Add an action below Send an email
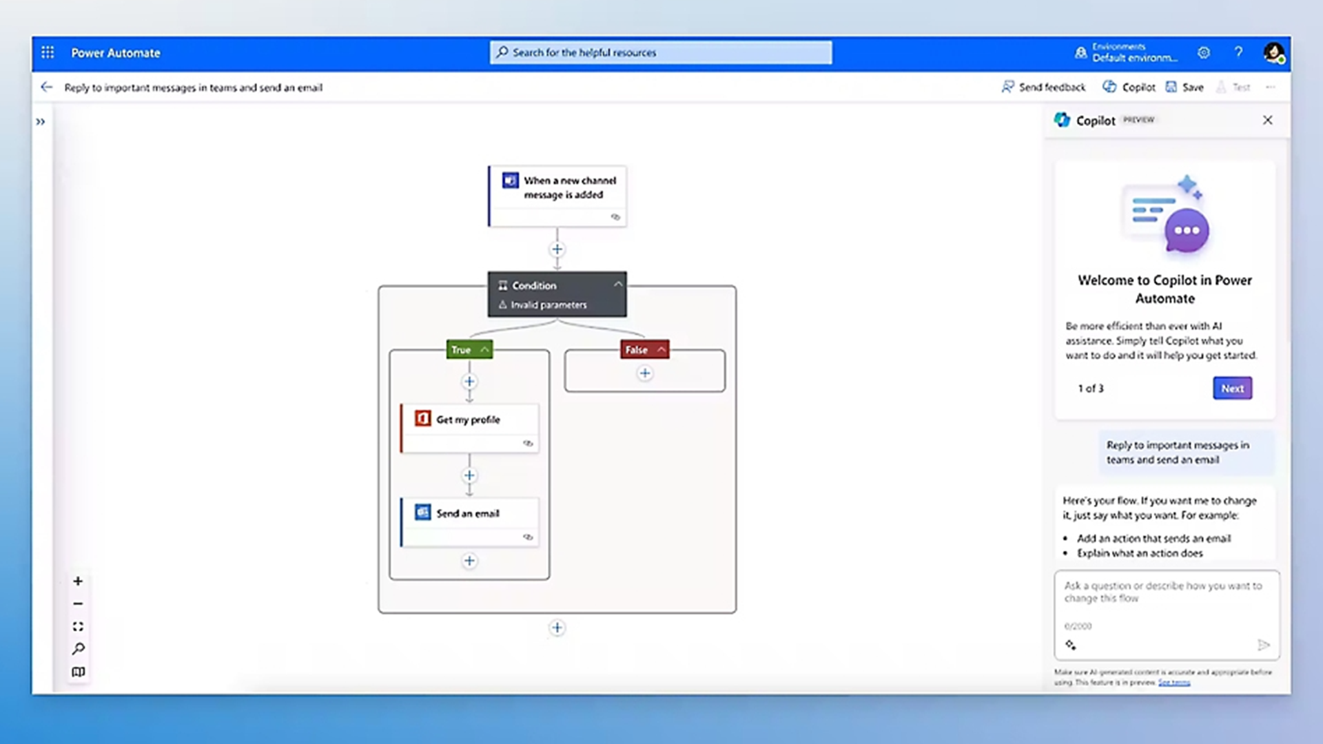 pos(469,561)
